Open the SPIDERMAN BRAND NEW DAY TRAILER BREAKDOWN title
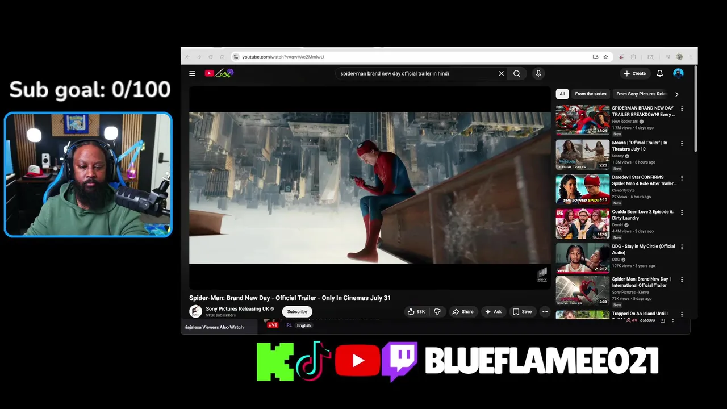The width and height of the screenshot is (727, 409). 644,111
